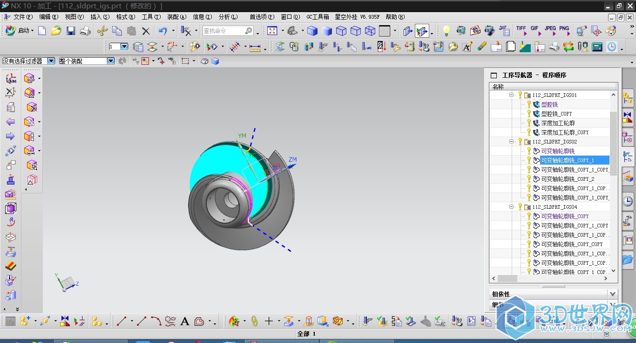Toggle the light bulb on 深度加工轮廓 row

coord(529,123)
